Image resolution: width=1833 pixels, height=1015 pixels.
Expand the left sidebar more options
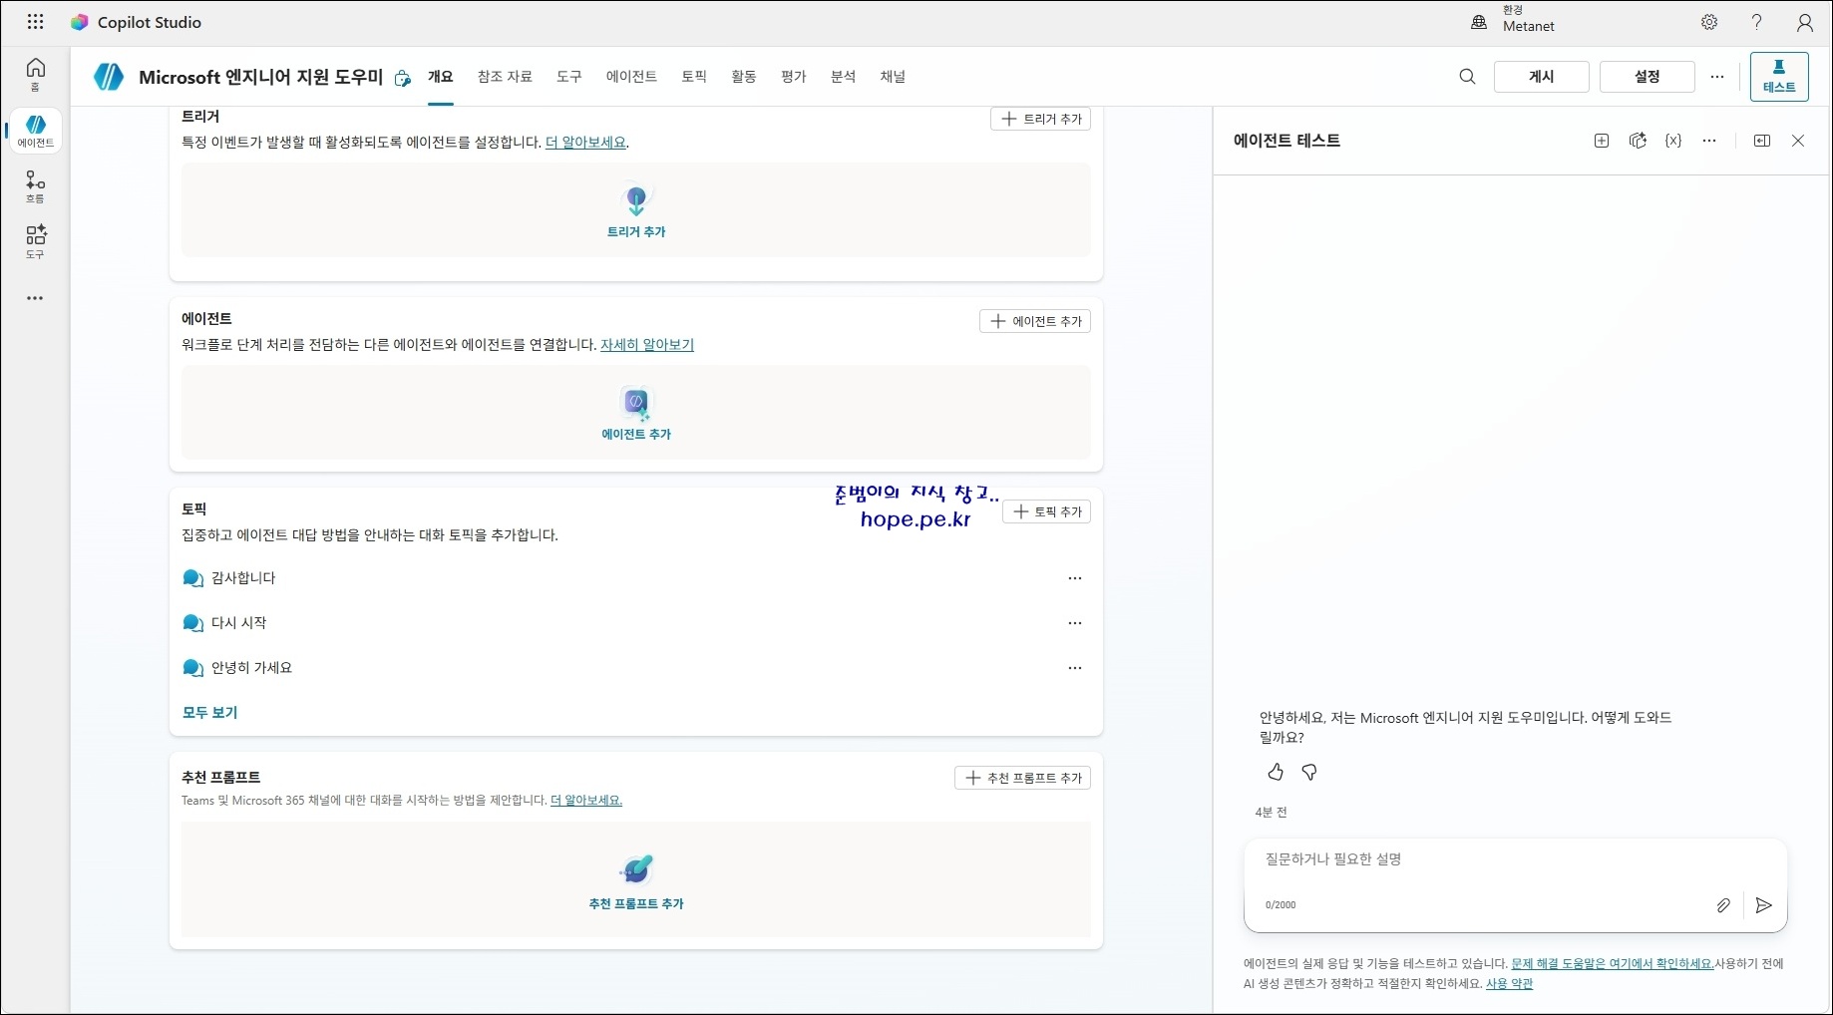[36, 298]
